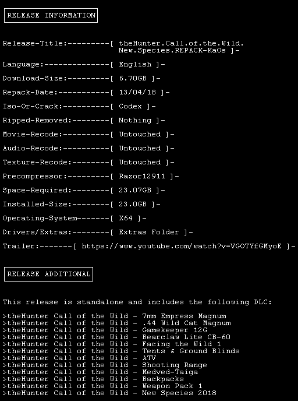
Task: Select the Space-Required value 23.07GB
Action: (135, 190)
